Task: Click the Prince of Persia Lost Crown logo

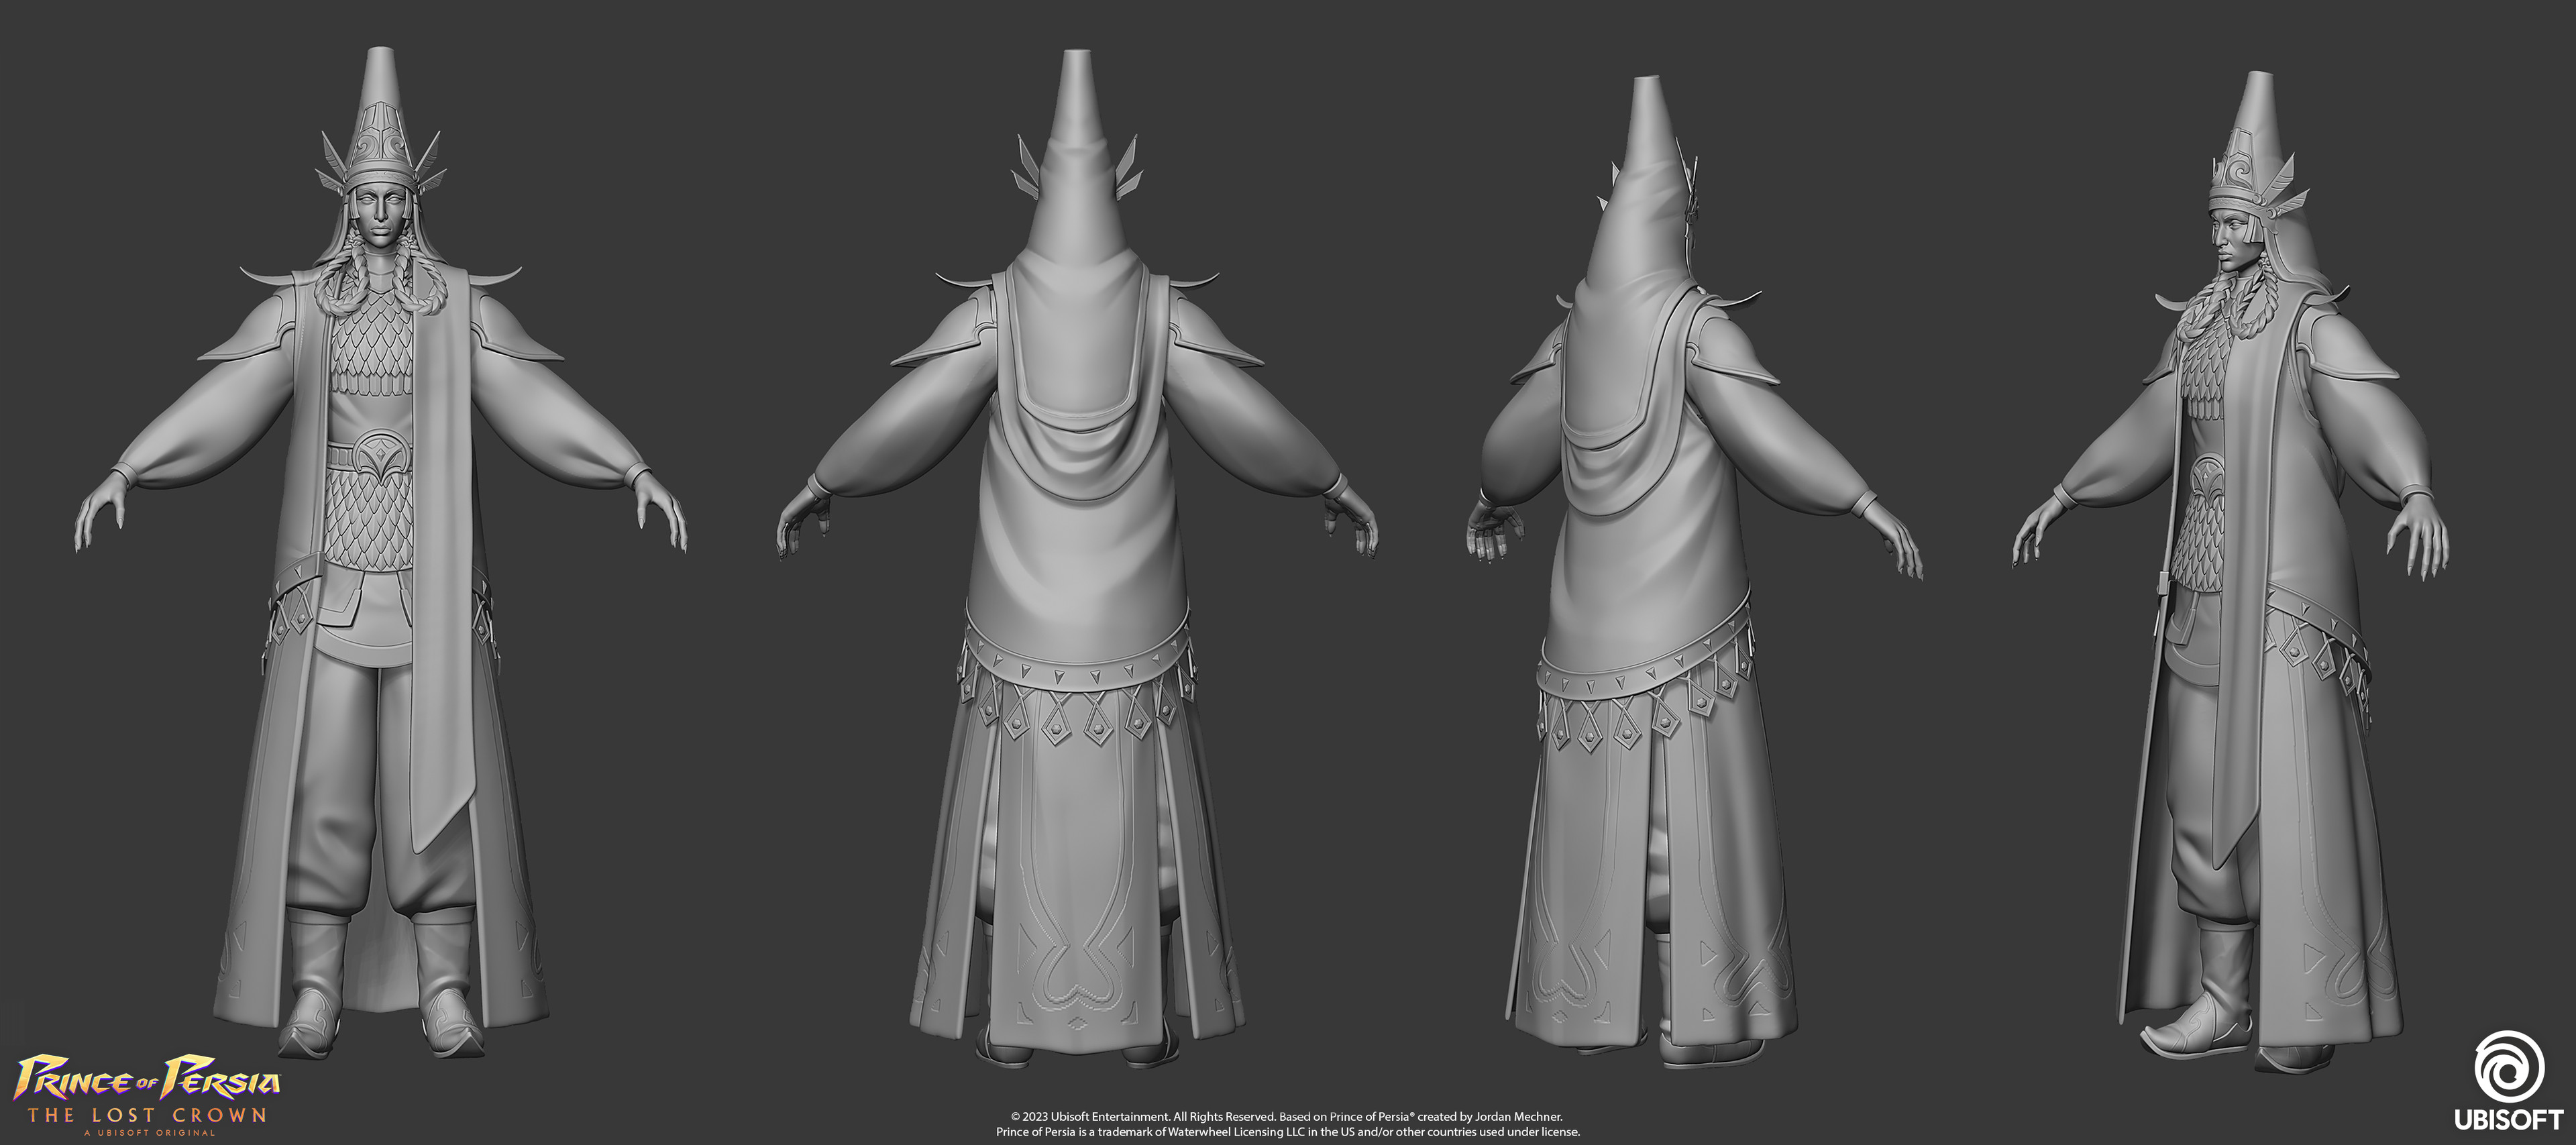Action: click(x=148, y=1095)
